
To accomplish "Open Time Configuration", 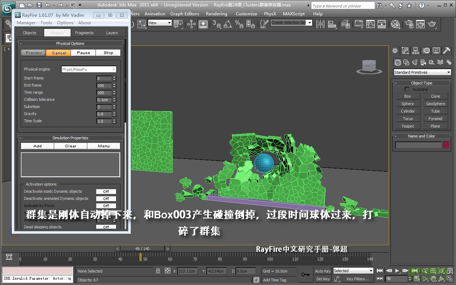I will [417, 279].
